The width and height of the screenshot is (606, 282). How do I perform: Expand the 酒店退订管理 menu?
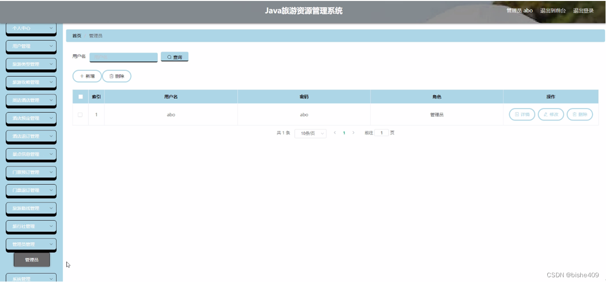click(31, 136)
